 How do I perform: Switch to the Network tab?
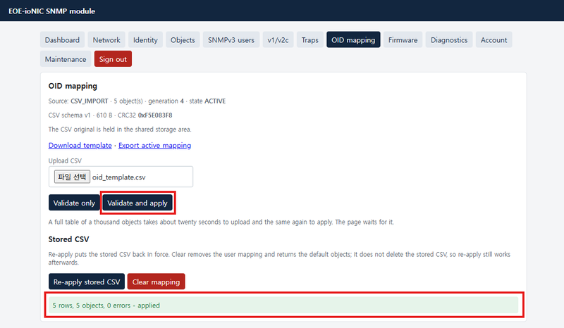coord(106,40)
